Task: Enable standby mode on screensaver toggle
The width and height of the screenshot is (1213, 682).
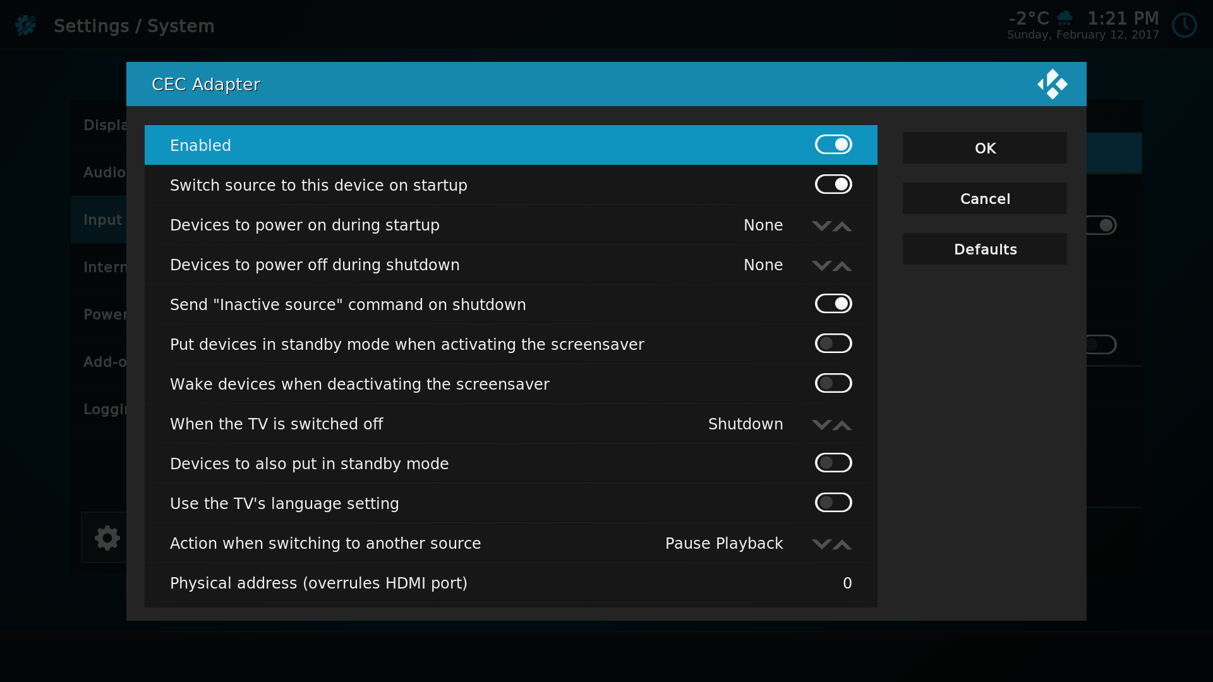Action: coord(833,344)
